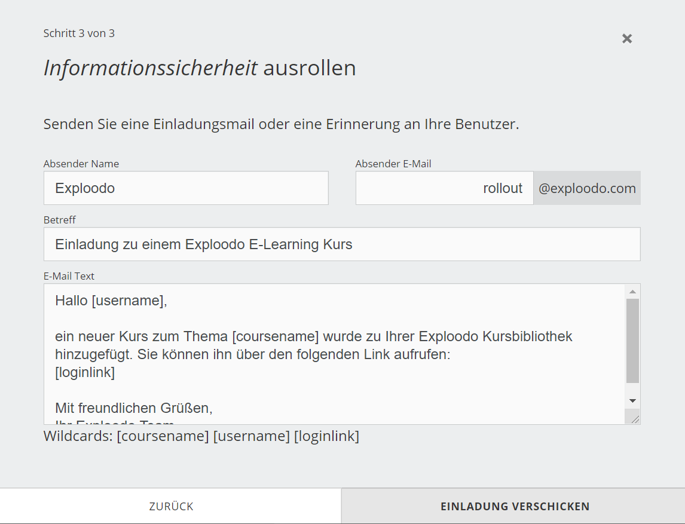This screenshot has height=524, width=685.
Task: Click the scroll down arrow in E-Mail Text
Action: click(632, 400)
